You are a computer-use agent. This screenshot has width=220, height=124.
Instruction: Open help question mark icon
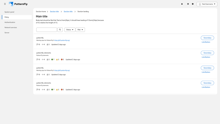(x=193, y=4)
